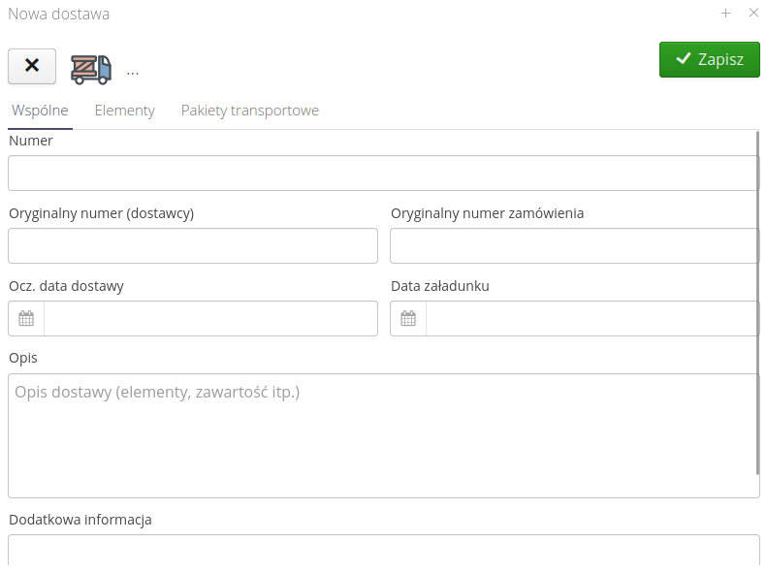Select the Wspólne tab
767x573 pixels.
(x=40, y=111)
